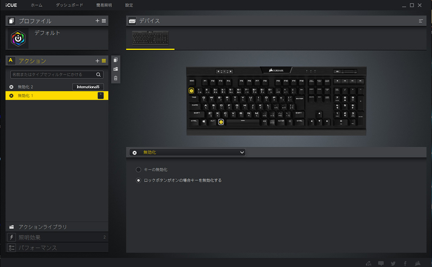Expand the 照明効果 section
This screenshot has height=267, width=432.
click(57, 237)
